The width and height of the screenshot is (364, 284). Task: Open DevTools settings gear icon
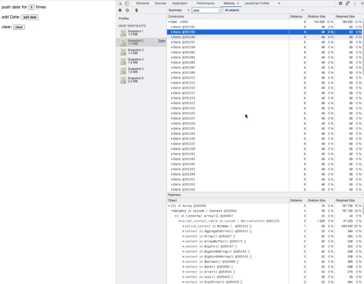340,3
